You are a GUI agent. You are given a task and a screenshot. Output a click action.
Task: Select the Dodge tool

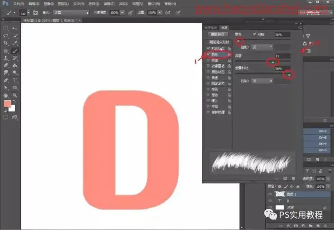tap(15, 73)
